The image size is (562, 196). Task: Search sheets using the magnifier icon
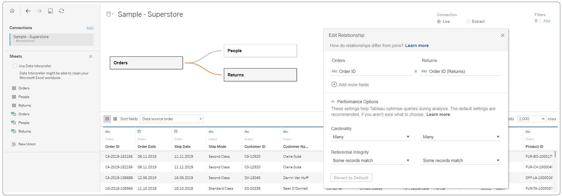point(91,56)
